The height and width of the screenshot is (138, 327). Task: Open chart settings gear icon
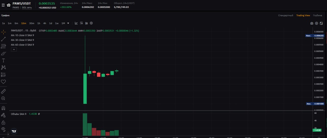[x=317, y=23]
